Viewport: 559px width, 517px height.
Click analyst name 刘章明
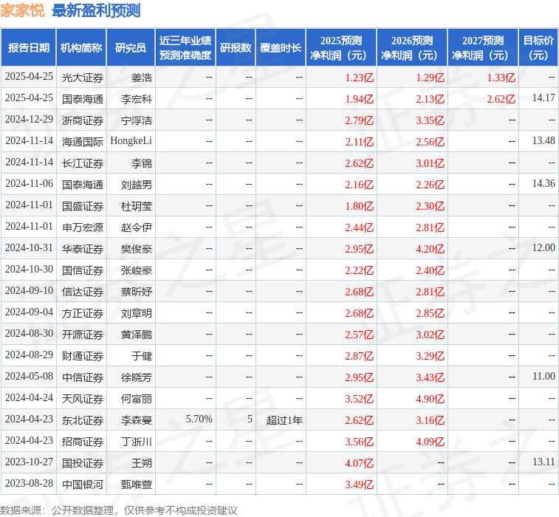136,313
